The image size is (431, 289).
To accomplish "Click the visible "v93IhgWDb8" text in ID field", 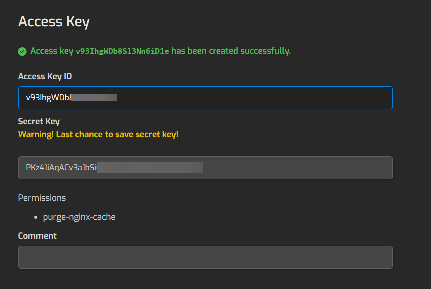I will (x=48, y=98).
